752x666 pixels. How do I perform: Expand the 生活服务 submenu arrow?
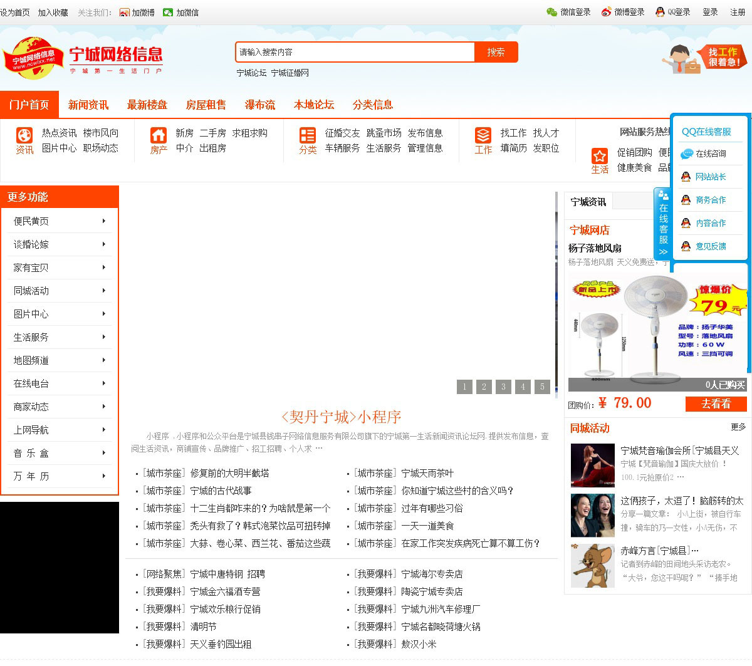[x=104, y=337]
